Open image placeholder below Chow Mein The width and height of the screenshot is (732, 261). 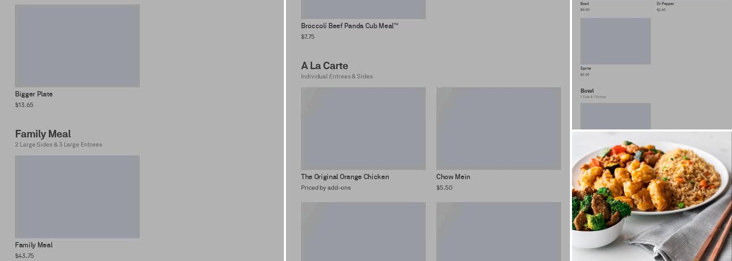498,231
